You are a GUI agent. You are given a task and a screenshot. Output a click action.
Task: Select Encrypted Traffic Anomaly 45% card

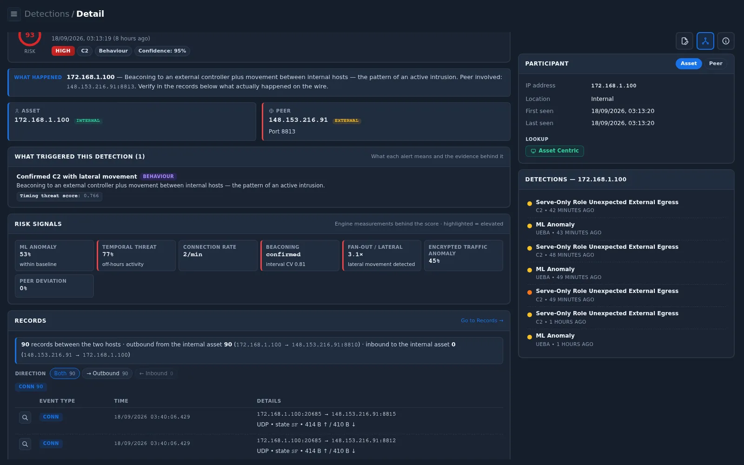click(x=464, y=255)
